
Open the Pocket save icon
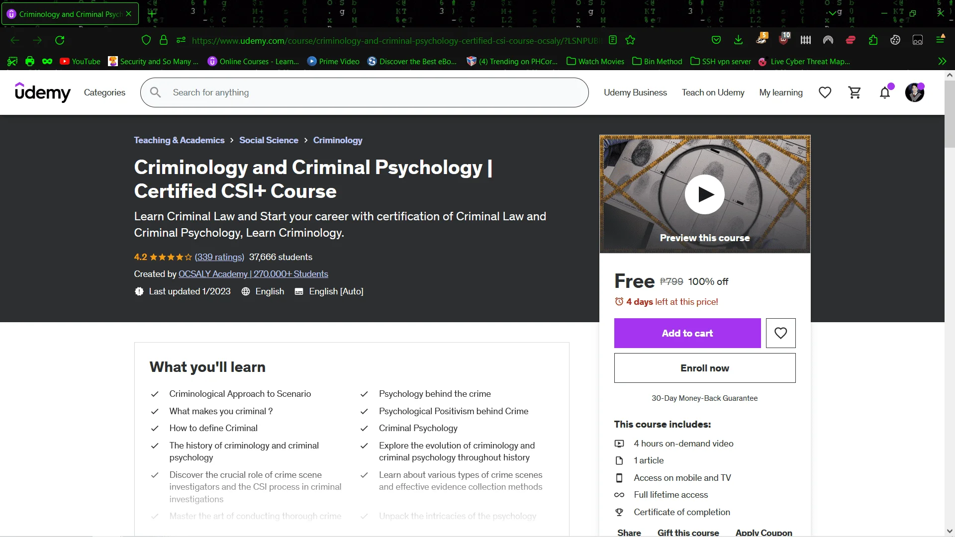716,40
